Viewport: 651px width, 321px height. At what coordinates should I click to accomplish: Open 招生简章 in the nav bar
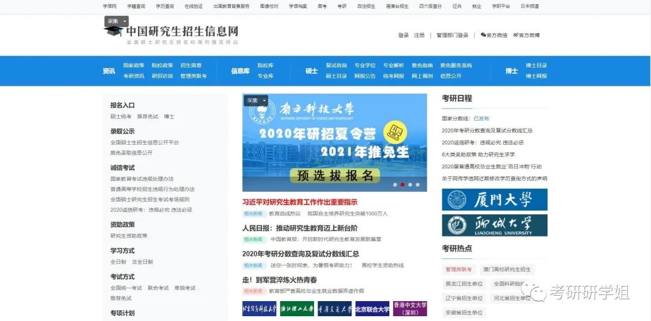pos(191,65)
